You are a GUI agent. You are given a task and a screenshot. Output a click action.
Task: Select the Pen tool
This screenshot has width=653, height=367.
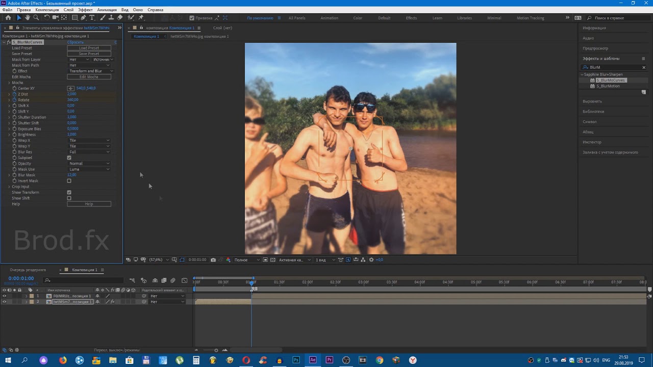[83, 18]
